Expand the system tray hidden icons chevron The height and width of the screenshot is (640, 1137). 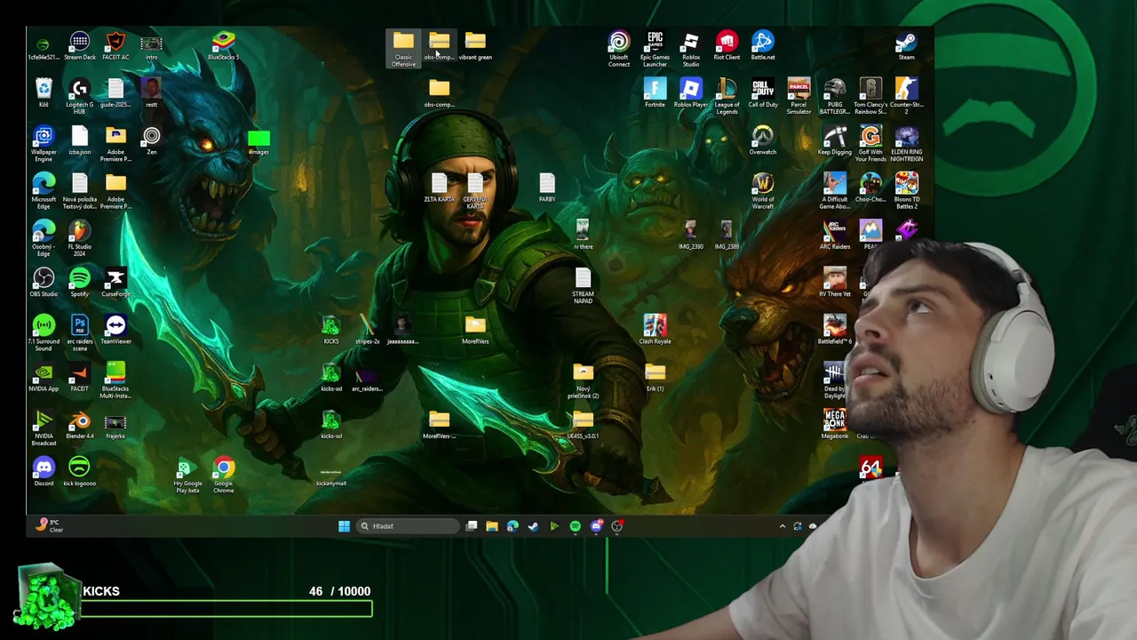click(x=783, y=526)
